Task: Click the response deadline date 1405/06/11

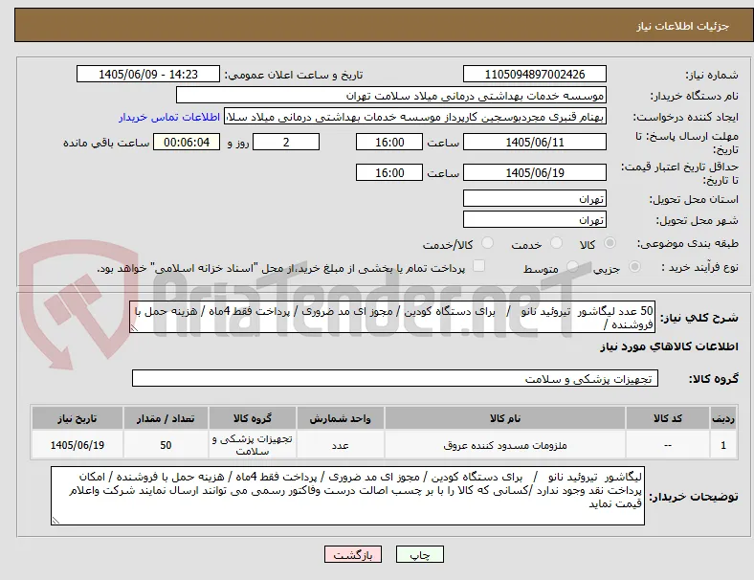Action: pyautogui.click(x=534, y=142)
